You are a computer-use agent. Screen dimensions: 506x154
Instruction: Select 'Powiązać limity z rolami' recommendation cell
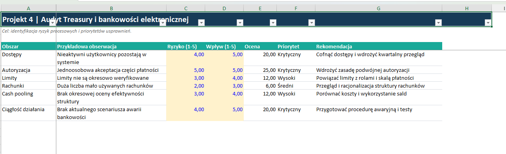tap(378, 78)
